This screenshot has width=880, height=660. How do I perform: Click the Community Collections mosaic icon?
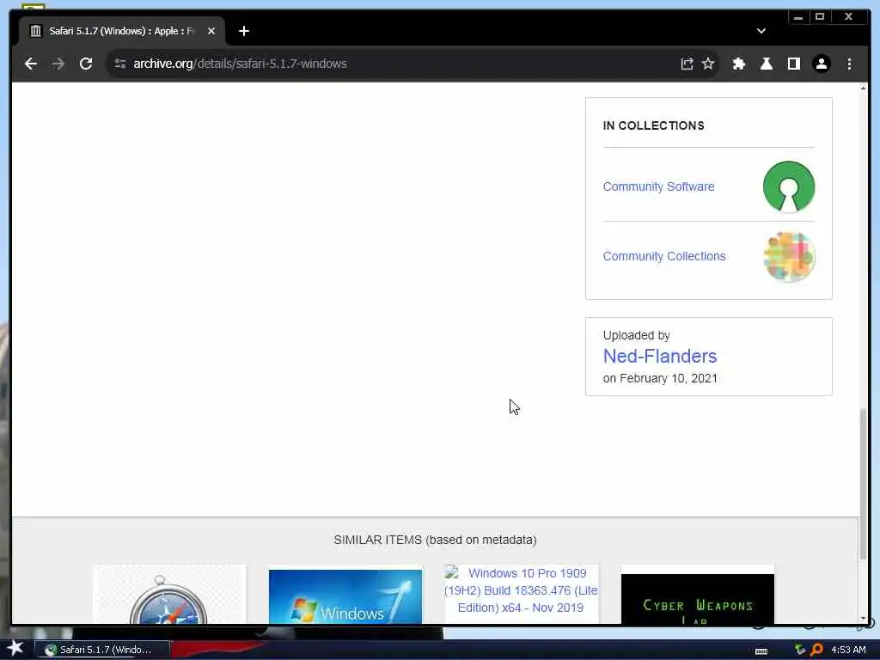pyautogui.click(x=789, y=256)
